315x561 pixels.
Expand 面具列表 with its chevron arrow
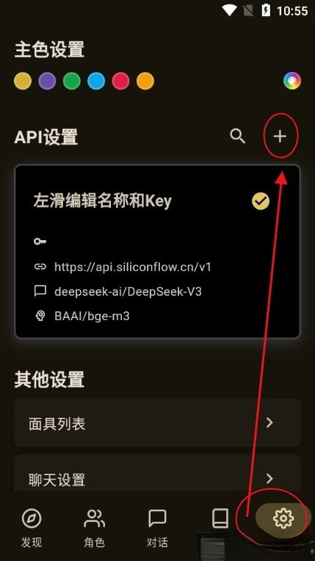tap(270, 422)
